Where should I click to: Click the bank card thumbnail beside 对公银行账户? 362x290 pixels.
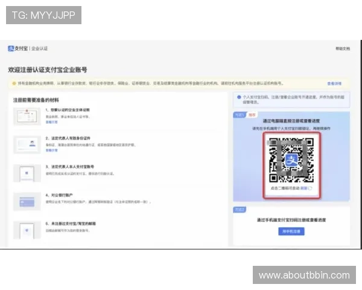(x=27, y=202)
